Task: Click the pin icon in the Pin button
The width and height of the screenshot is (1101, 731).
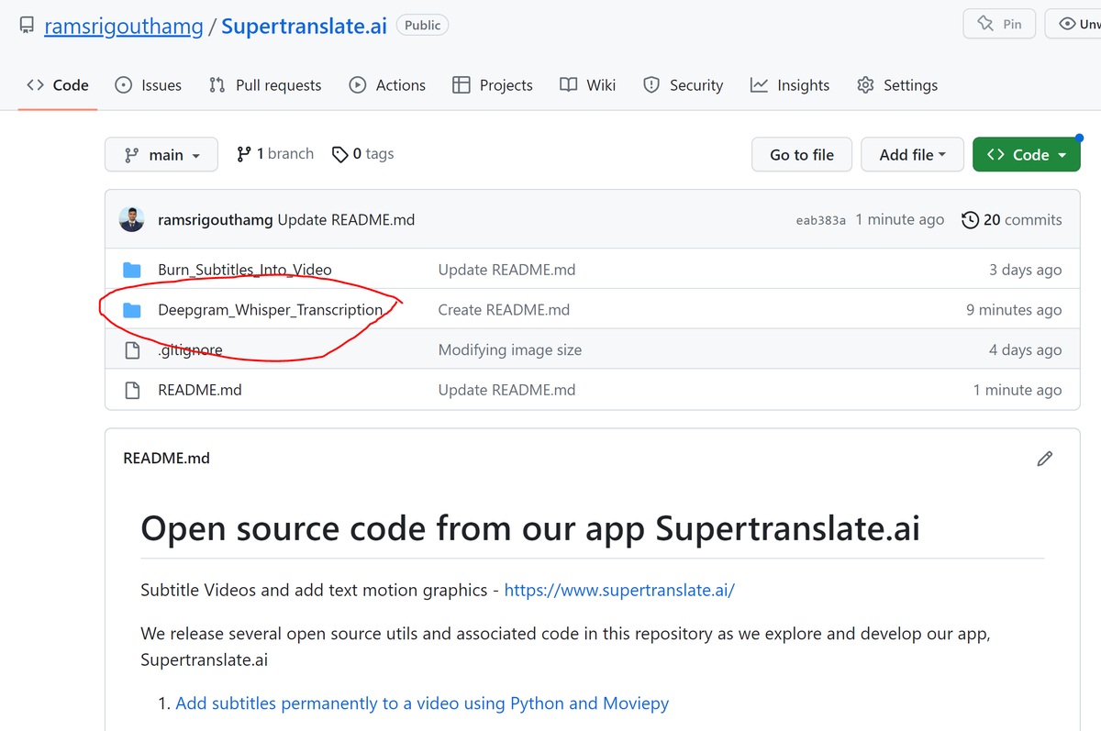Action: click(x=986, y=24)
